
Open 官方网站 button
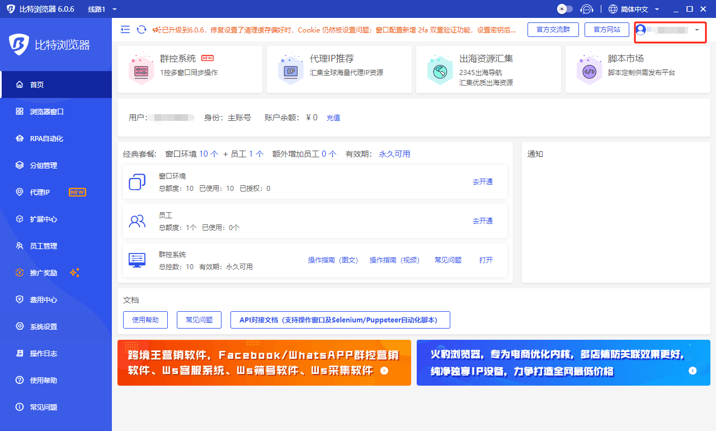(607, 30)
